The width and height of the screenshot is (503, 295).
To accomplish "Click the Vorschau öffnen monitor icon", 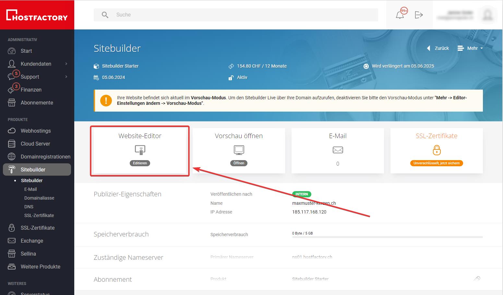I will tap(239, 150).
